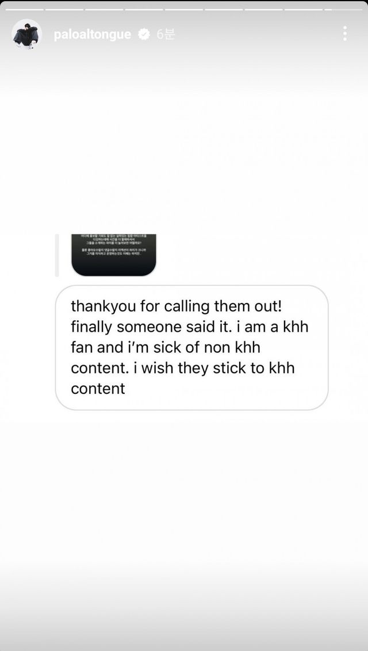
Task: Select the third story progress segment
Action: tap(104, 10)
